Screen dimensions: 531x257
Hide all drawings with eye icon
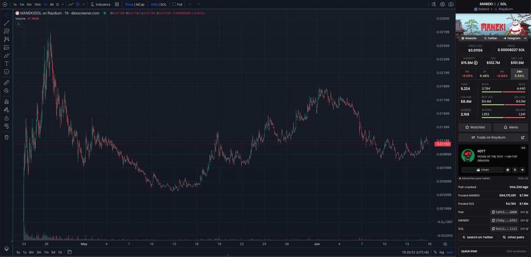(x=7, y=126)
